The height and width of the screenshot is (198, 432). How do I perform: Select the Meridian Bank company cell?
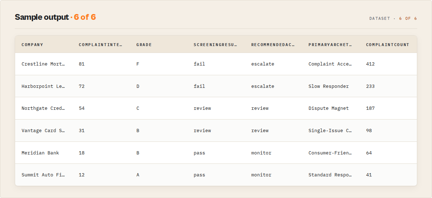click(x=40, y=153)
